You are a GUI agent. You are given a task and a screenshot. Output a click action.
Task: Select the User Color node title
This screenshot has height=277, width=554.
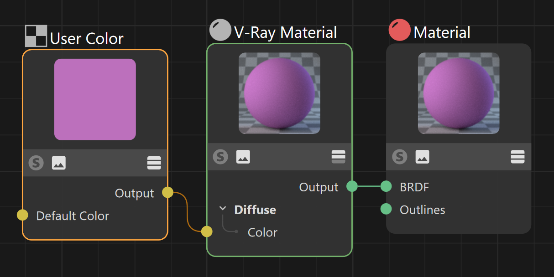pyautogui.click(x=87, y=39)
